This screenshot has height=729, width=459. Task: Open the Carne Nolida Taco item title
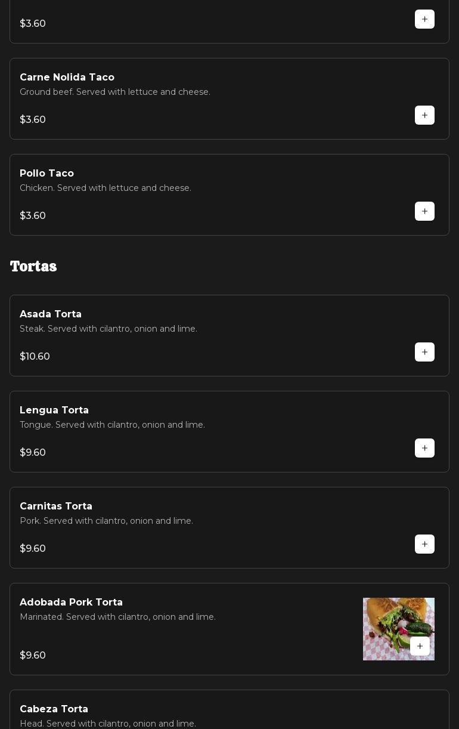click(x=67, y=78)
